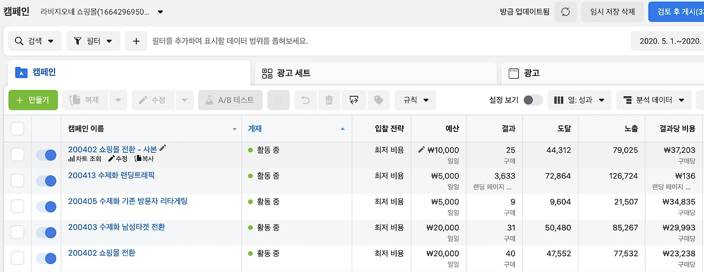Screen dimensions: 704x272
Task: Open the 캠페인 이름 column header dropdown arrow
Action: pyautogui.click(x=235, y=129)
